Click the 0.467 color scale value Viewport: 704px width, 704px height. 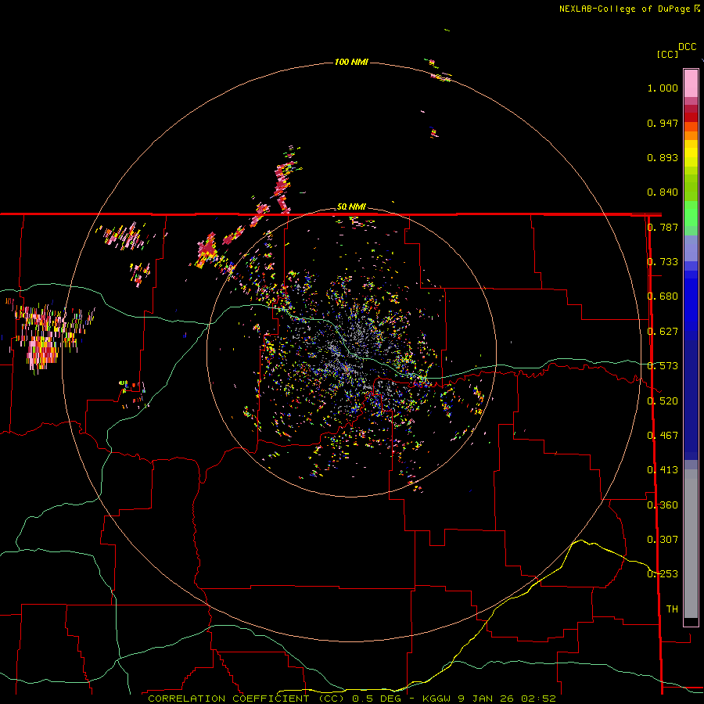coord(663,436)
